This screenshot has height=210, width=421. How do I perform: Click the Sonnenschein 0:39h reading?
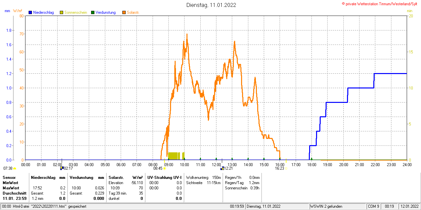242,188
